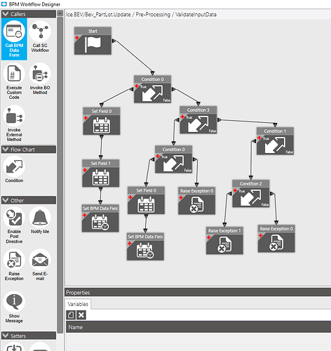Viewport: 331px width, 351px height.
Task: Select the Condition 1 node
Action: (x=275, y=141)
